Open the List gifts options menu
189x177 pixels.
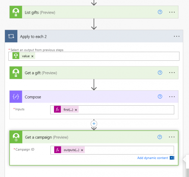172,12
